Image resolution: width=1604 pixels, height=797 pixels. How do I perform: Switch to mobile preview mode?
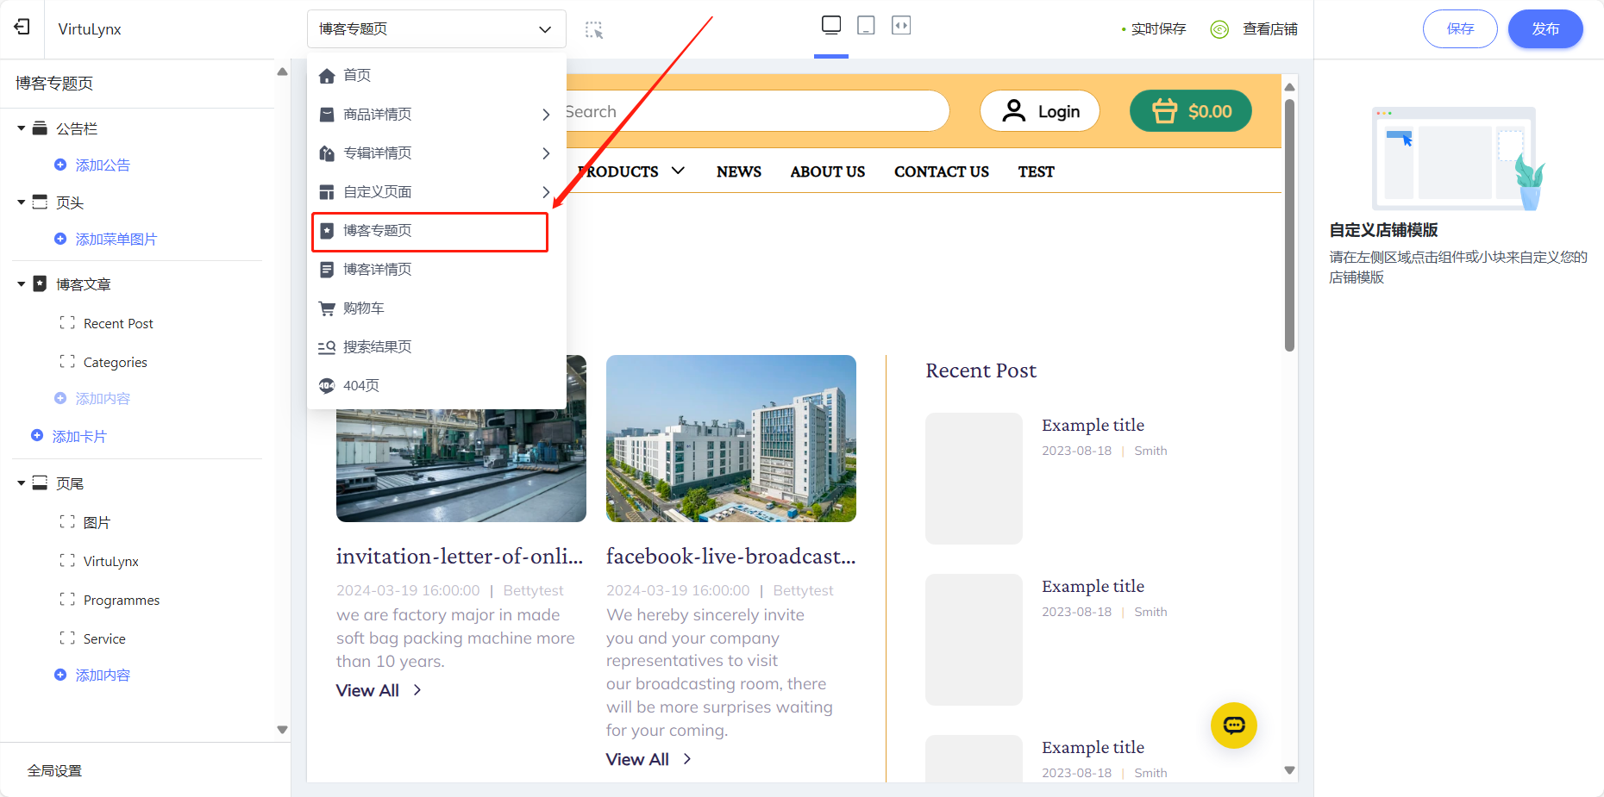tap(866, 25)
